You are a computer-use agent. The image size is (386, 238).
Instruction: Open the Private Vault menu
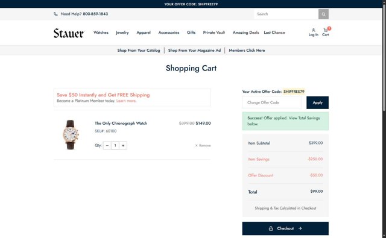(214, 33)
